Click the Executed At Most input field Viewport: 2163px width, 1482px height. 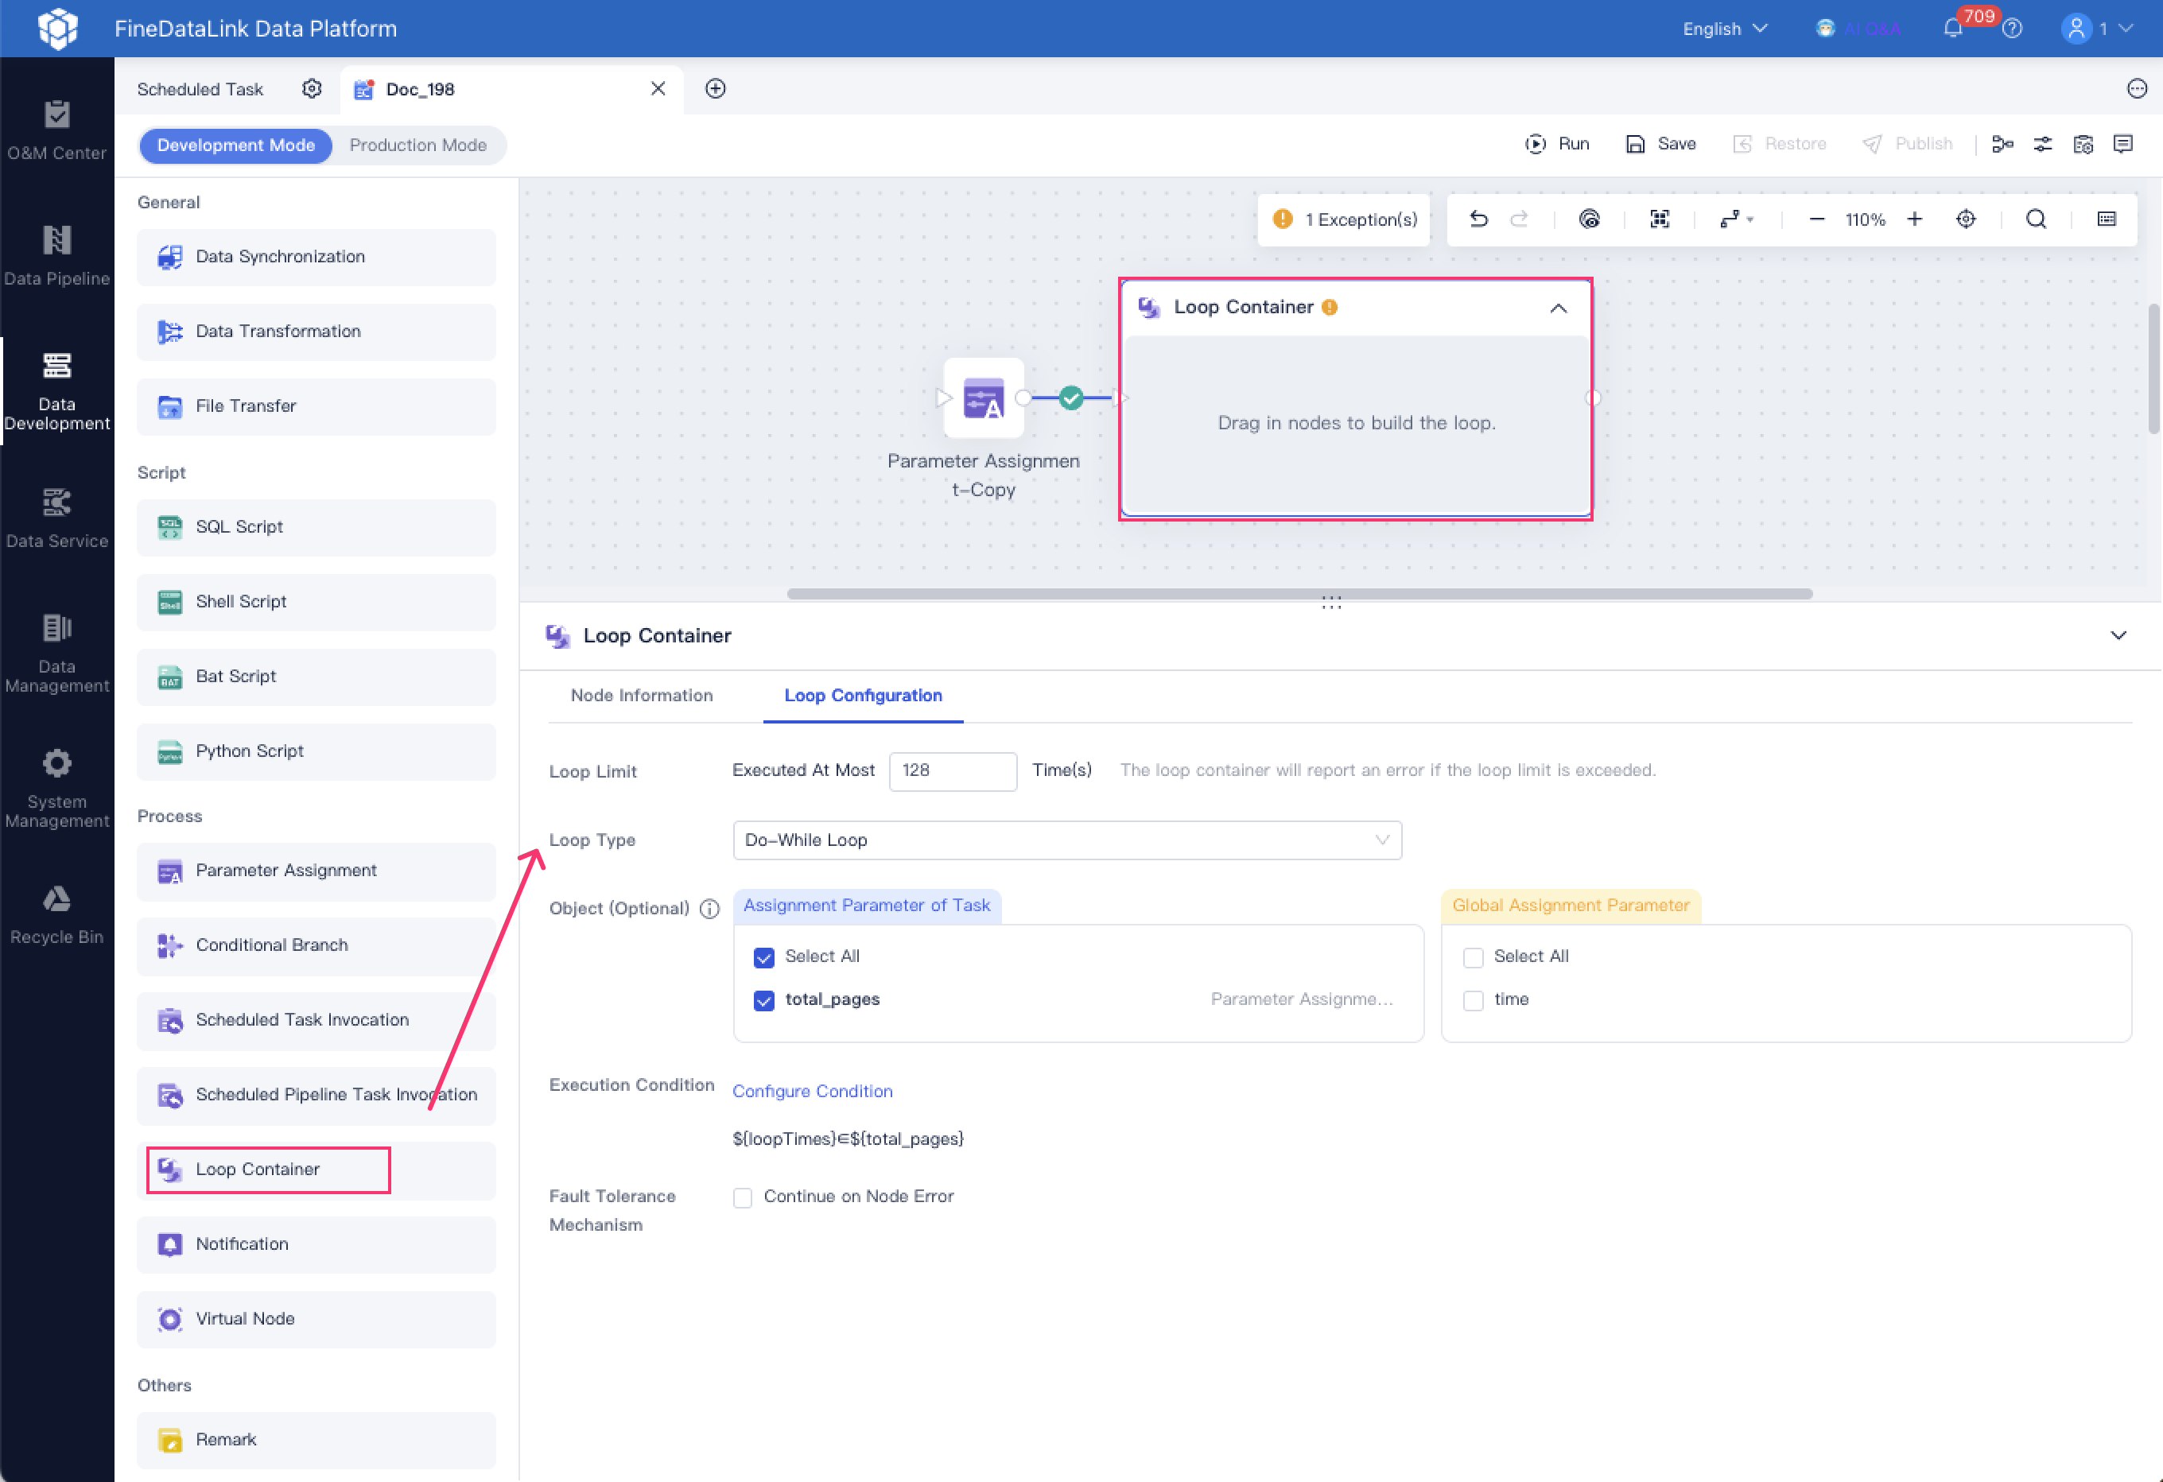952,770
